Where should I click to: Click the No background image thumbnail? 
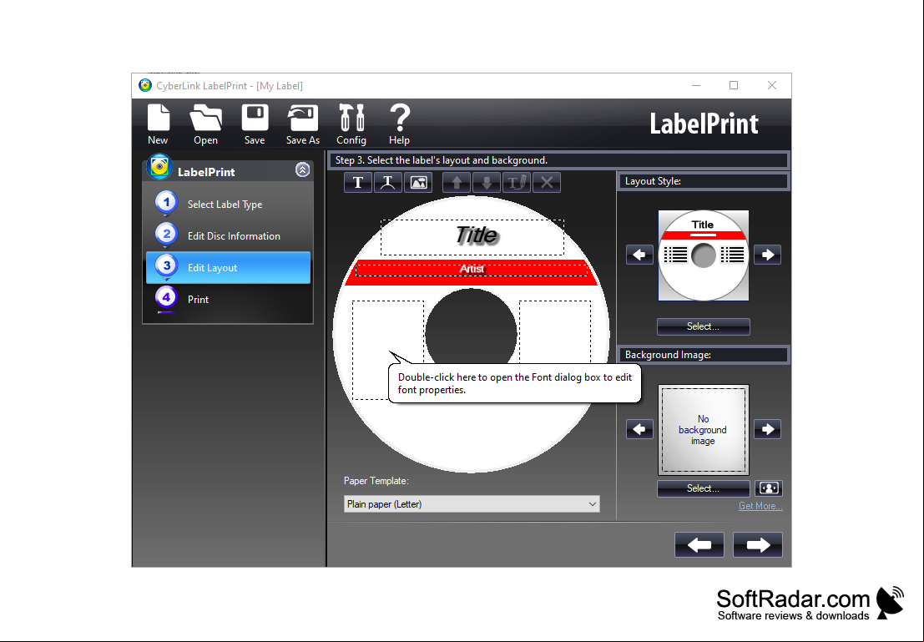(704, 430)
